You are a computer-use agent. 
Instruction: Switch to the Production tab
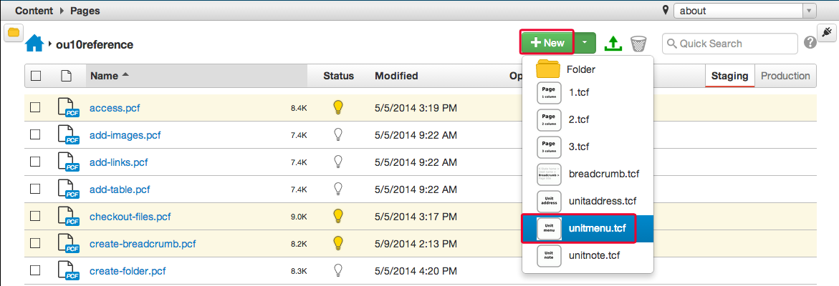[x=785, y=76]
